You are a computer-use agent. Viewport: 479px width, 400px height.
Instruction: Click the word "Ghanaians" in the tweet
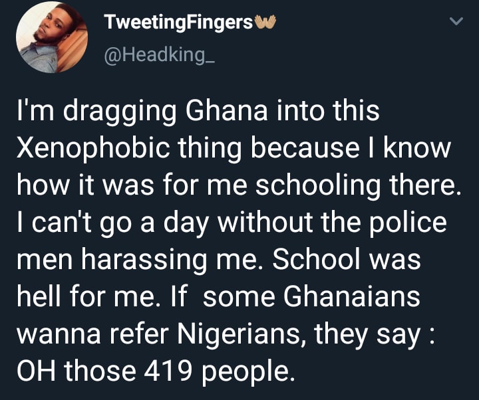coord(352,296)
